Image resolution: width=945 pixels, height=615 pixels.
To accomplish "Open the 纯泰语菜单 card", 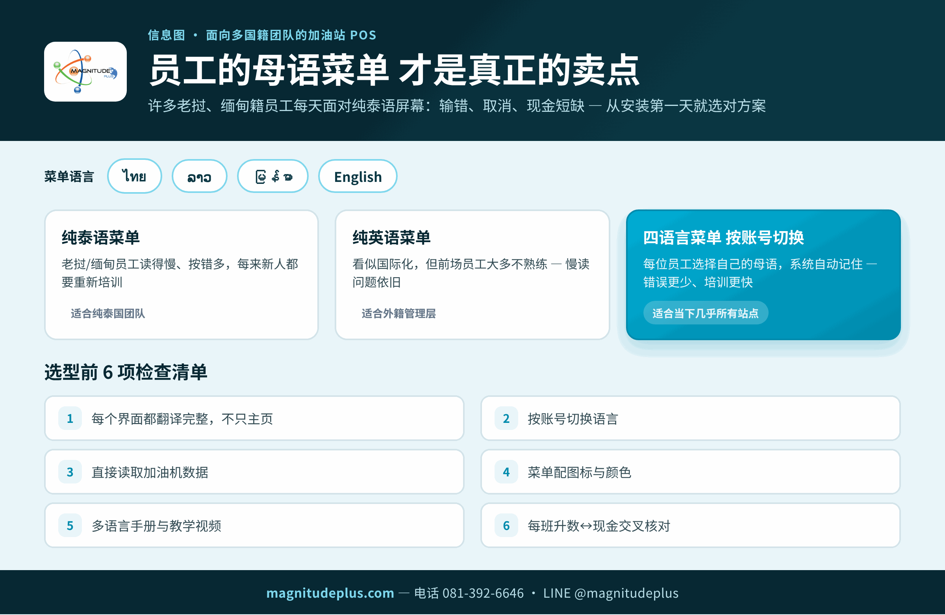I will tap(182, 275).
